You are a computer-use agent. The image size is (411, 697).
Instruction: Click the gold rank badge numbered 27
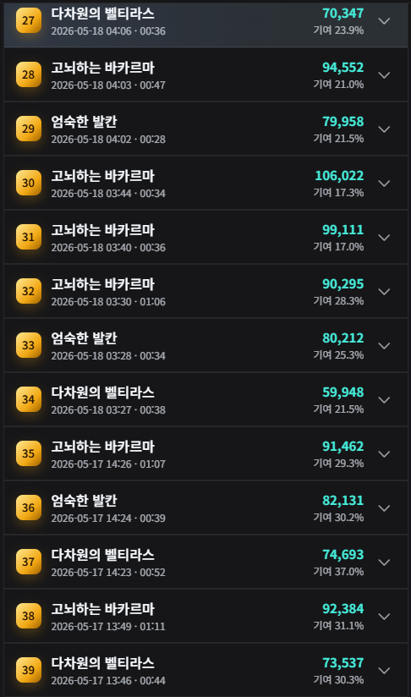(x=29, y=20)
